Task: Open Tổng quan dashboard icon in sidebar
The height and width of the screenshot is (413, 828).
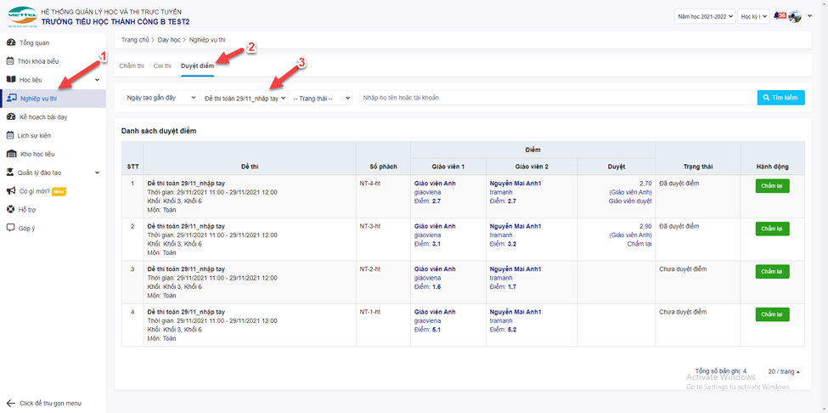Action: [x=10, y=42]
